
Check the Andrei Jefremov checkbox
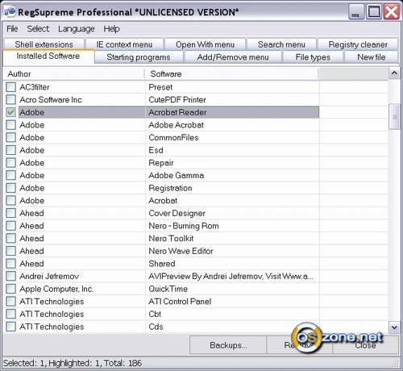11,276
